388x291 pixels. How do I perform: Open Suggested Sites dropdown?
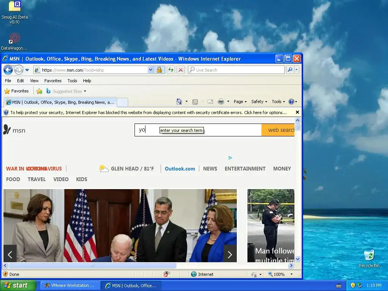click(66, 91)
